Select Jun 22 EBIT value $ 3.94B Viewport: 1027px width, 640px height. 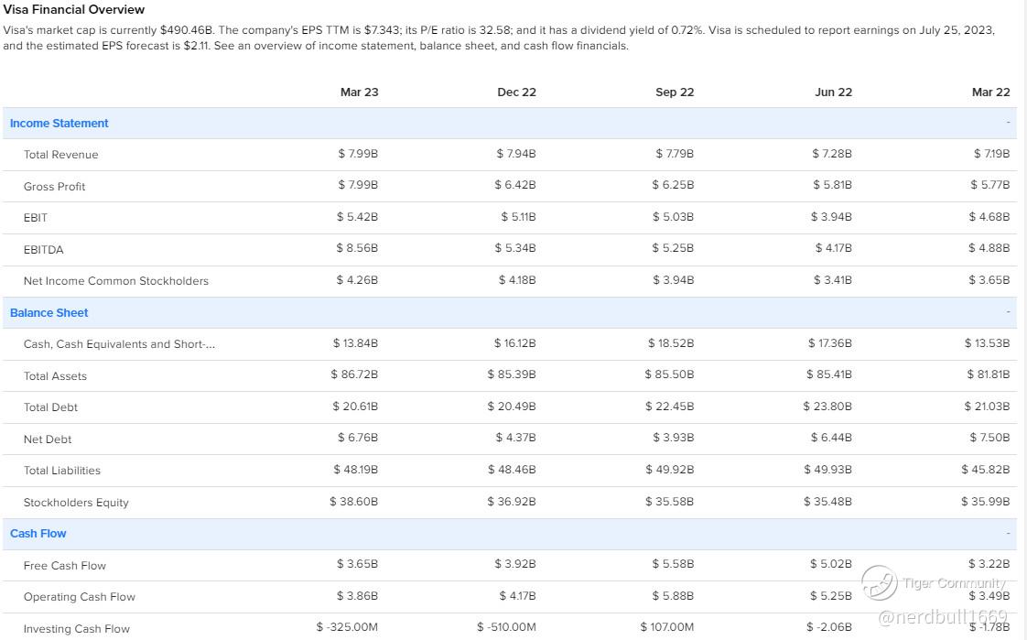831,217
